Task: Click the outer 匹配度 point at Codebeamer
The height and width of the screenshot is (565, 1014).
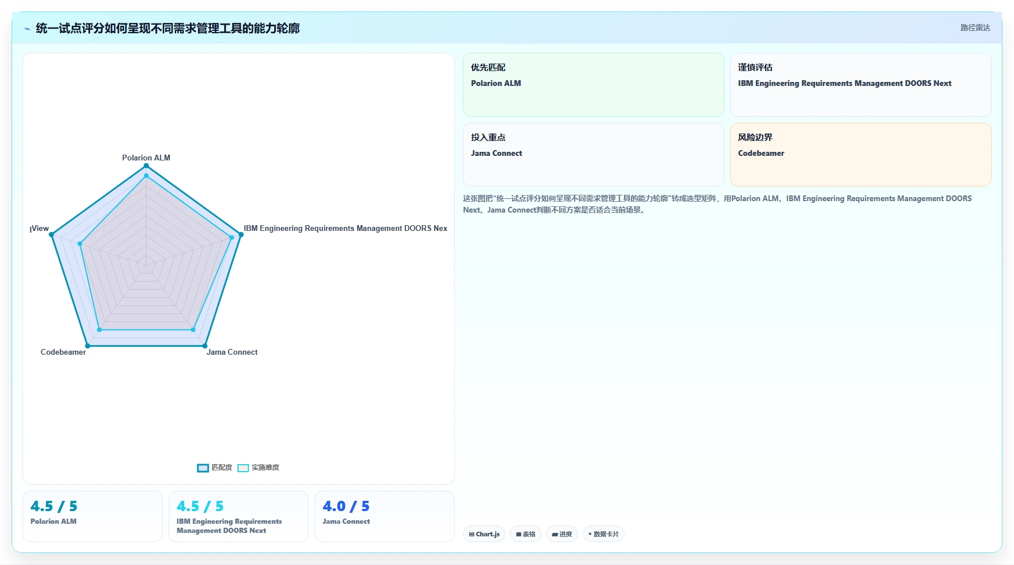Action: coord(88,346)
